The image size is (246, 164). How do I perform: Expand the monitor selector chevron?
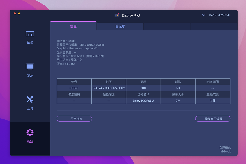pyautogui.click(x=204, y=15)
